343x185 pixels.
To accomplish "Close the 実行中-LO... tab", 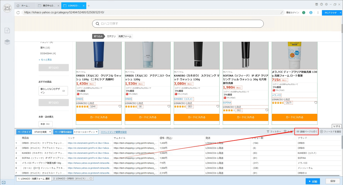I will tap(59, 6).
